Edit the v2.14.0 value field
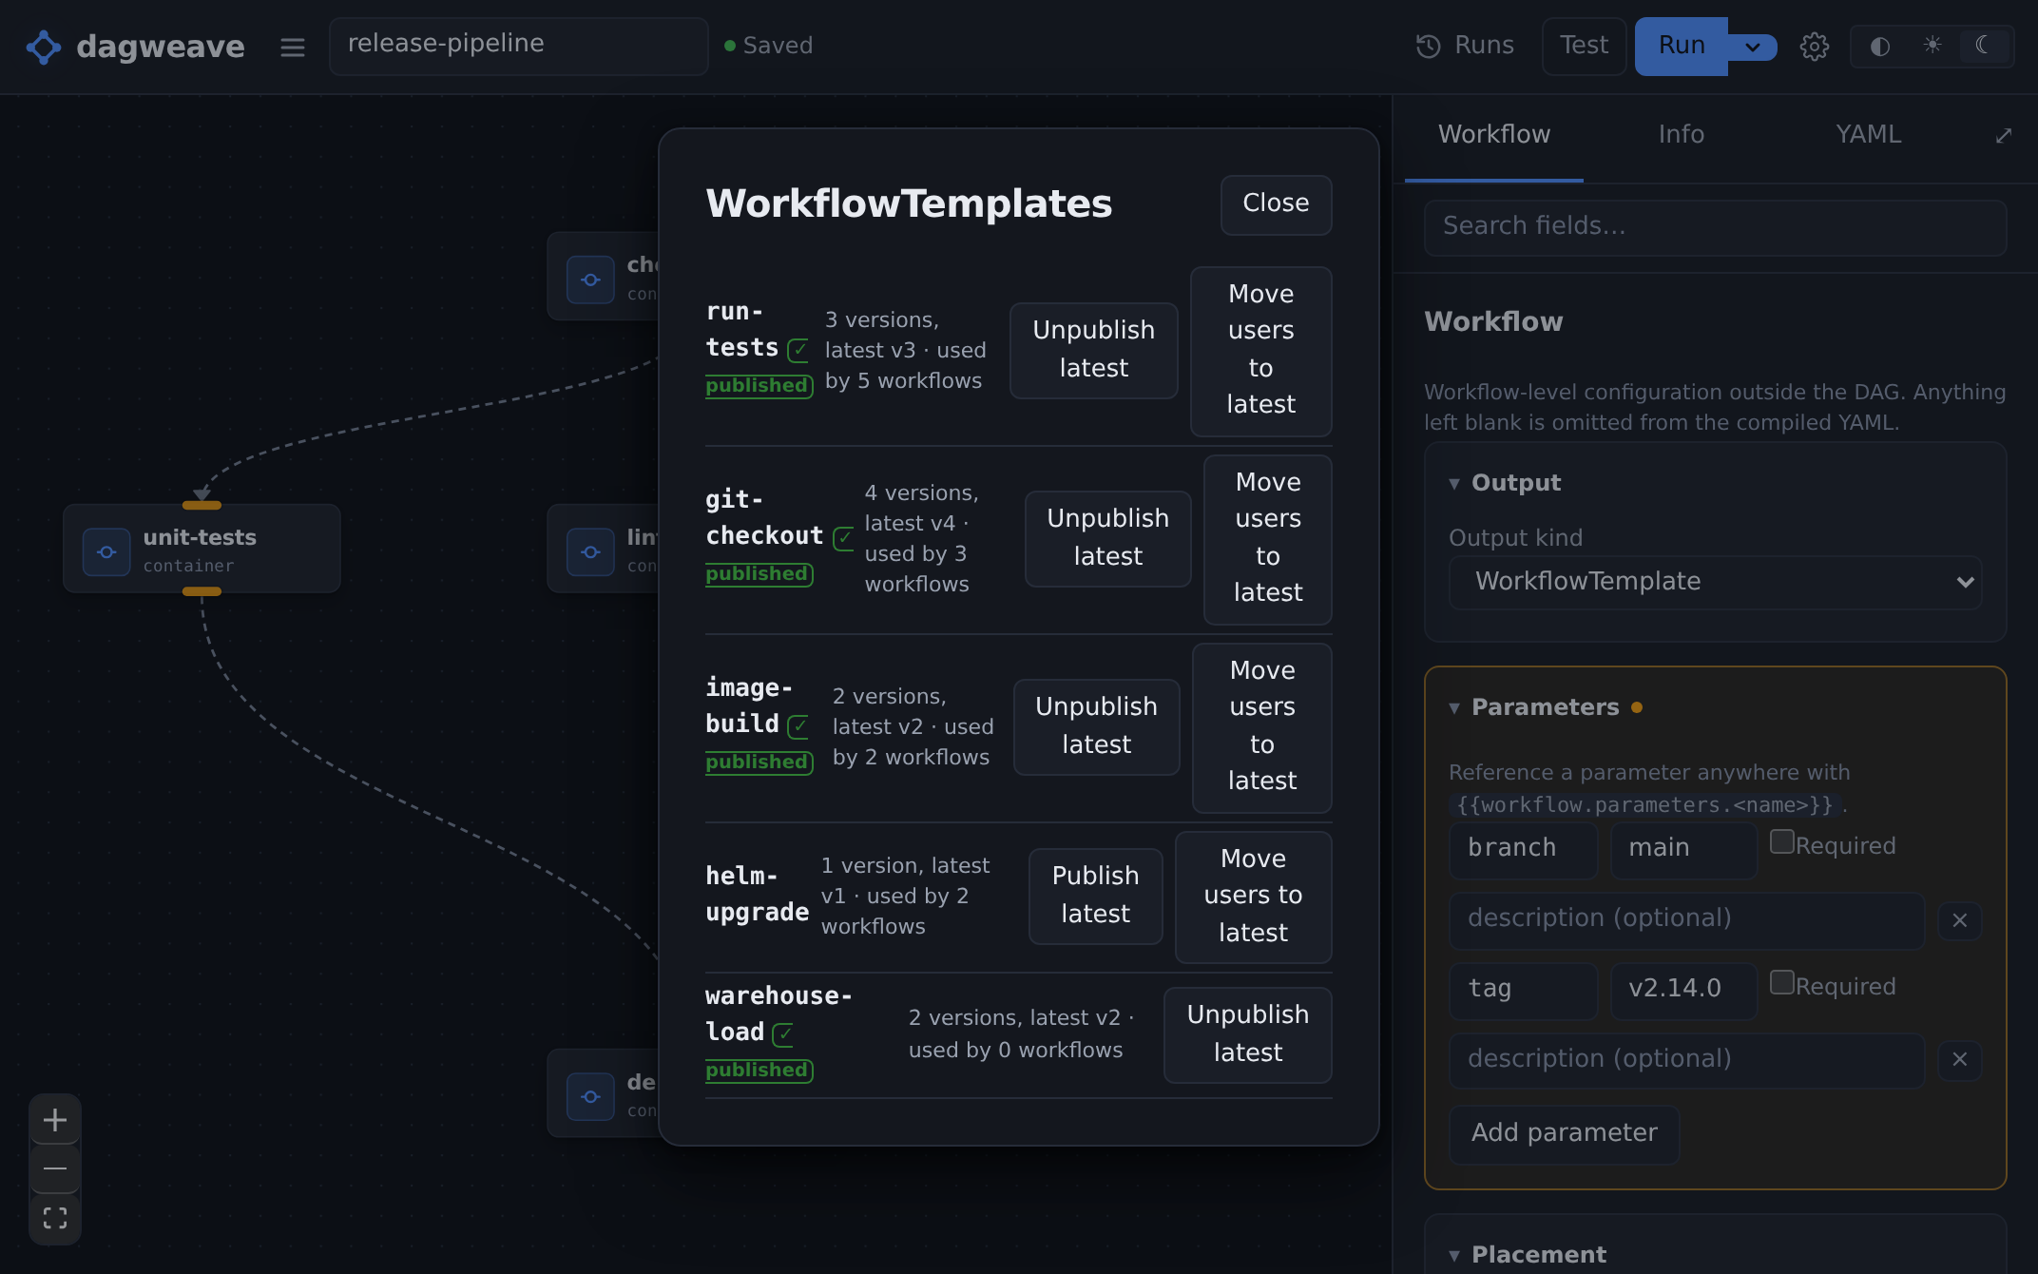 (1683, 990)
